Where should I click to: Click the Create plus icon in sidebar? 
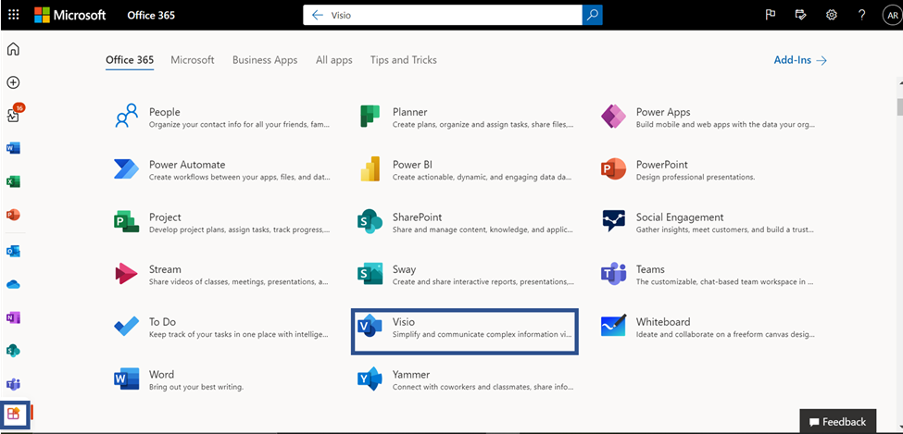pyautogui.click(x=13, y=82)
